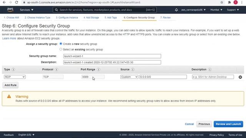Image resolution: width=246 pixels, height=138 pixels.
Task: Click the Previous button
Action: pyautogui.click(x=204, y=124)
